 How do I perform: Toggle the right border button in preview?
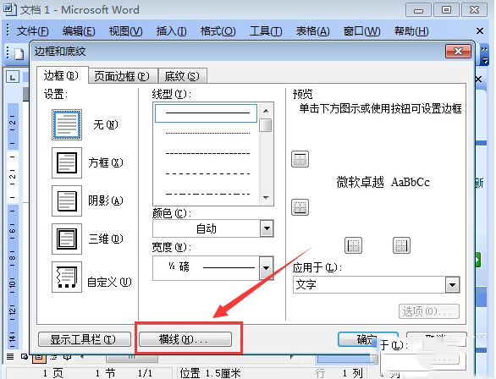[401, 245]
